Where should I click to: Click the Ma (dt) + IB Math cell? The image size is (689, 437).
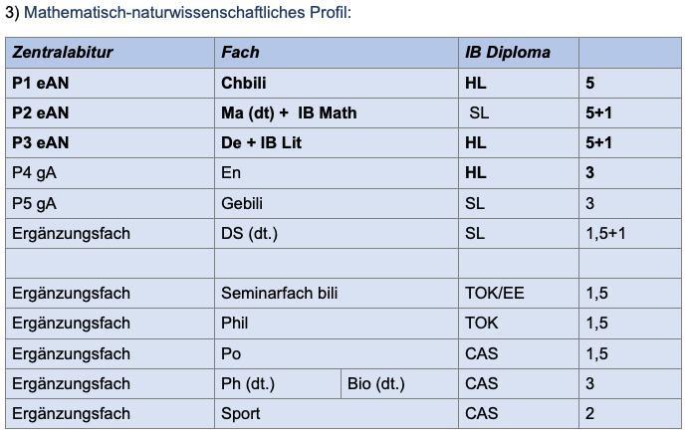point(337,112)
